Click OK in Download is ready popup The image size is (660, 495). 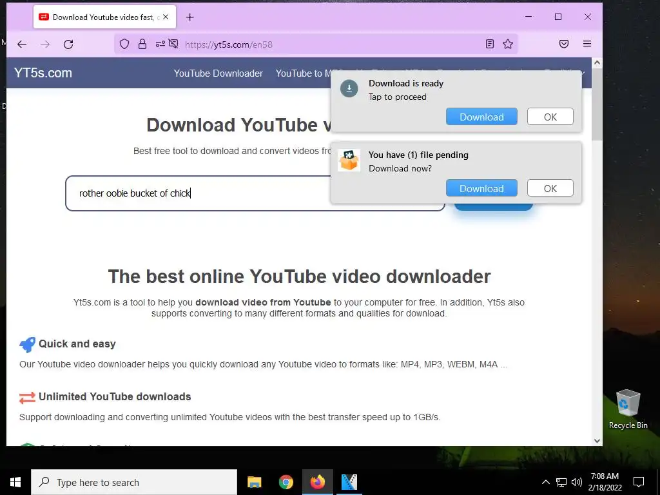(550, 117)
